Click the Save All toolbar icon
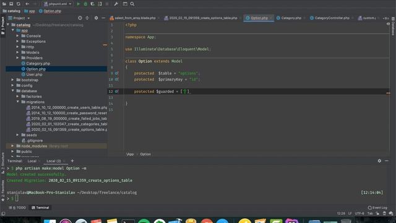This screenshot has height=223, width=396. tap(11, 4)
